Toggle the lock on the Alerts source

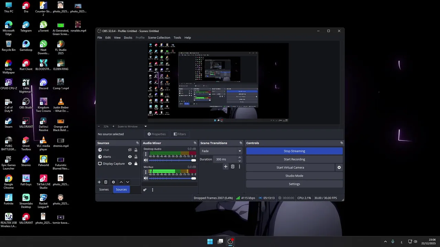pyautogui.click(x=136, y=157)
